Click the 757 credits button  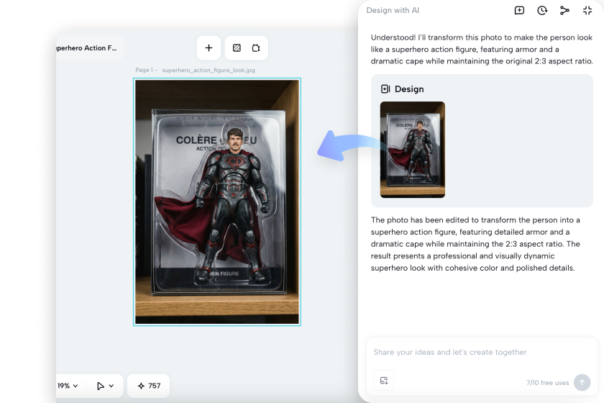(149, 386)
